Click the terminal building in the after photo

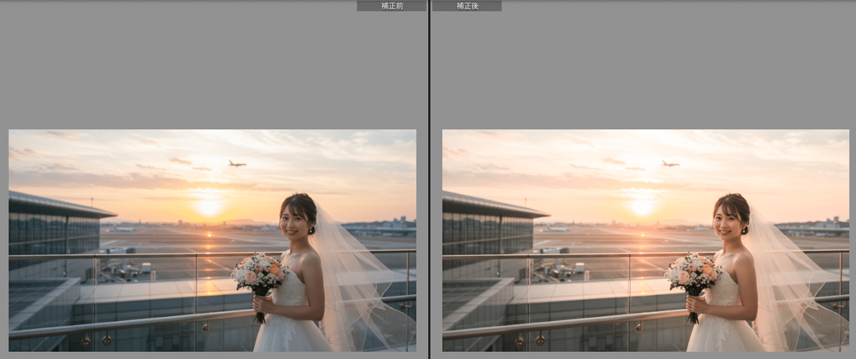pos(487,228)
